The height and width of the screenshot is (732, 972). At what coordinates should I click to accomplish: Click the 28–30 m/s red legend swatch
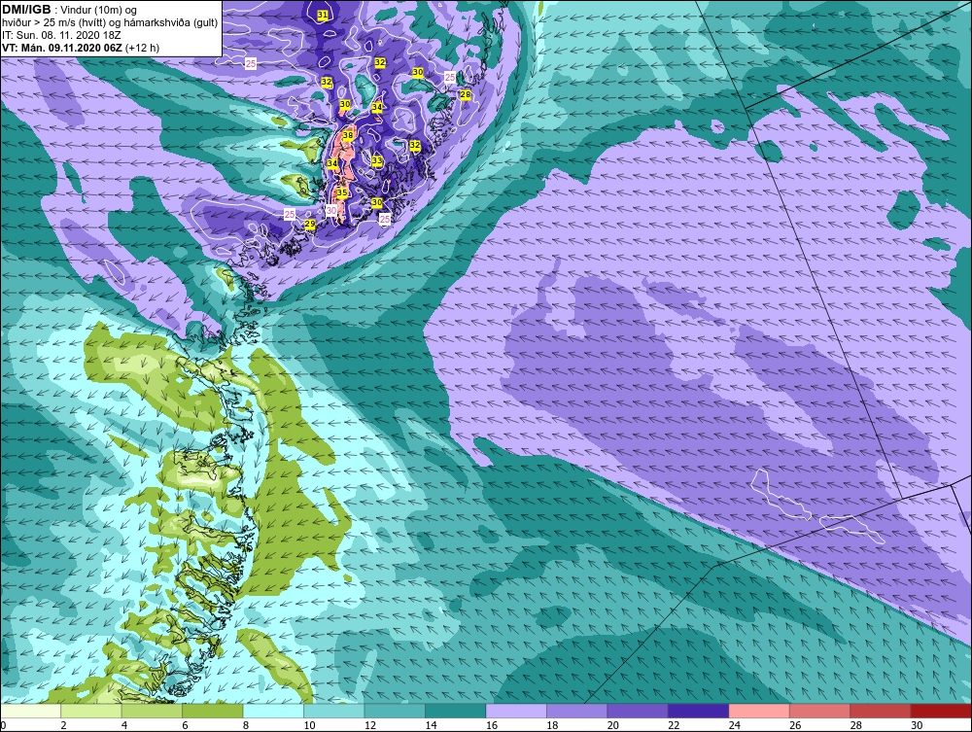pos(881,711)
